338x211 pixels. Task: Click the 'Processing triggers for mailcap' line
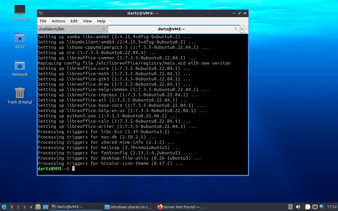pos(109,147)
